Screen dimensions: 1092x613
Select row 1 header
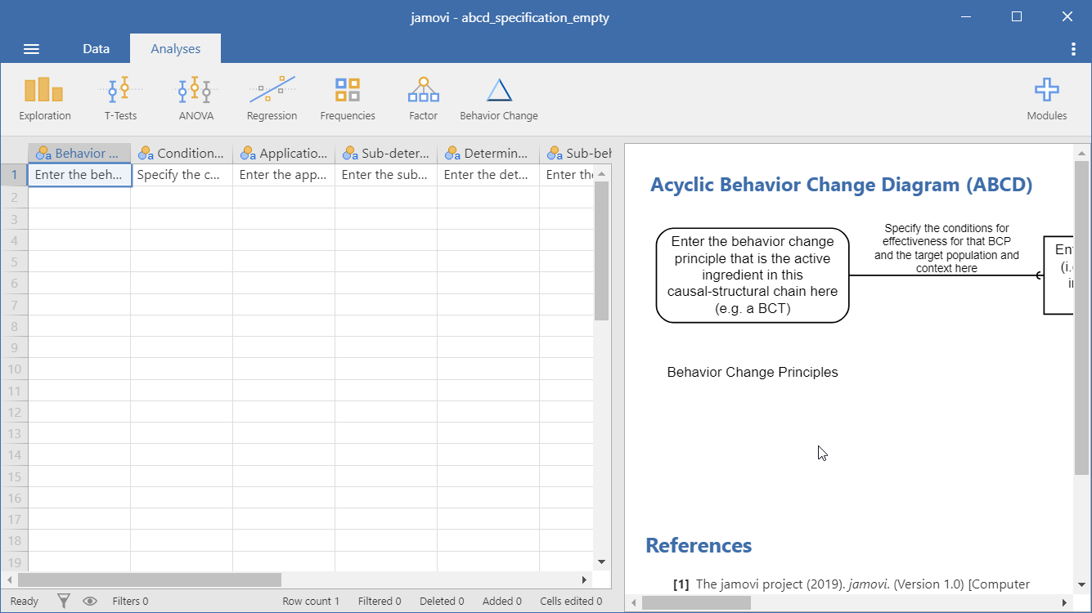pos(14,175)
